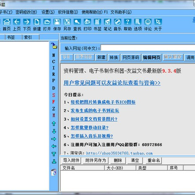This screenshot has height=195, width=195.
Task: Open link 怎样插入音乐及视频?
Action: 92,136
